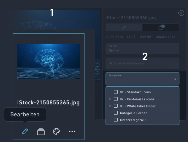The image size is (188, 142).
Task: Select the Kategorie Lernen checkbox
Action: [x=116, y=113]
